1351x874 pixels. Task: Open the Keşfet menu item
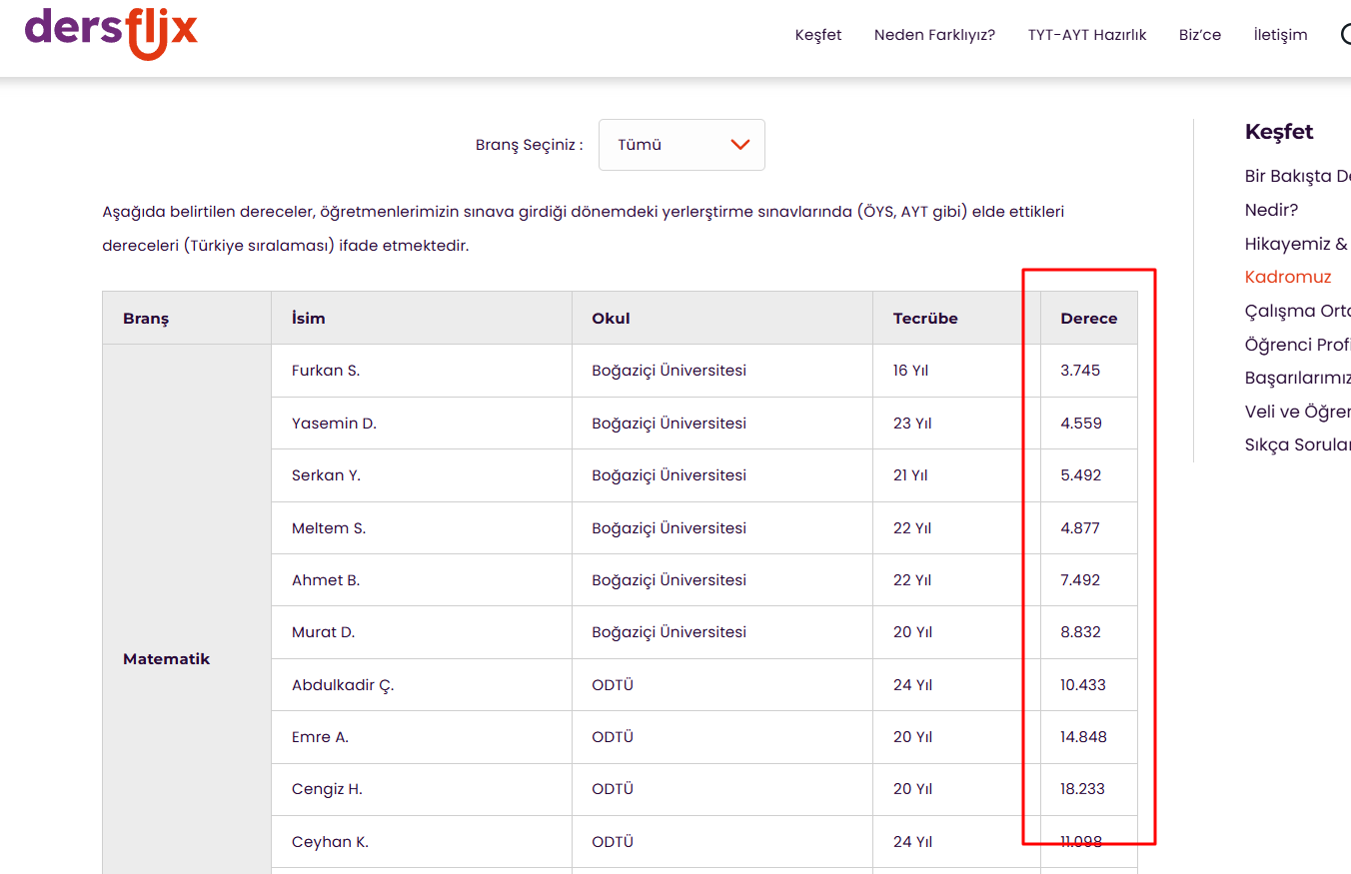click(x=818, y=35)
